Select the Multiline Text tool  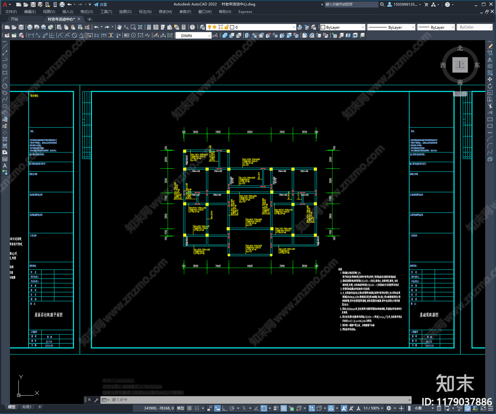coord(5,166)
